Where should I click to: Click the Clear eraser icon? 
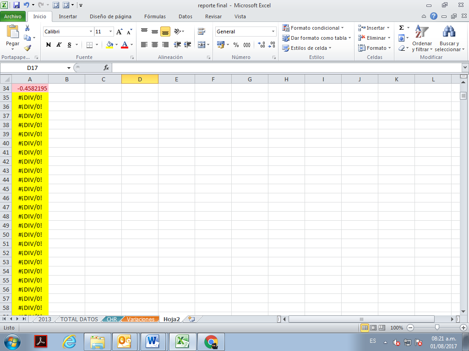click(x=401, y=48)
